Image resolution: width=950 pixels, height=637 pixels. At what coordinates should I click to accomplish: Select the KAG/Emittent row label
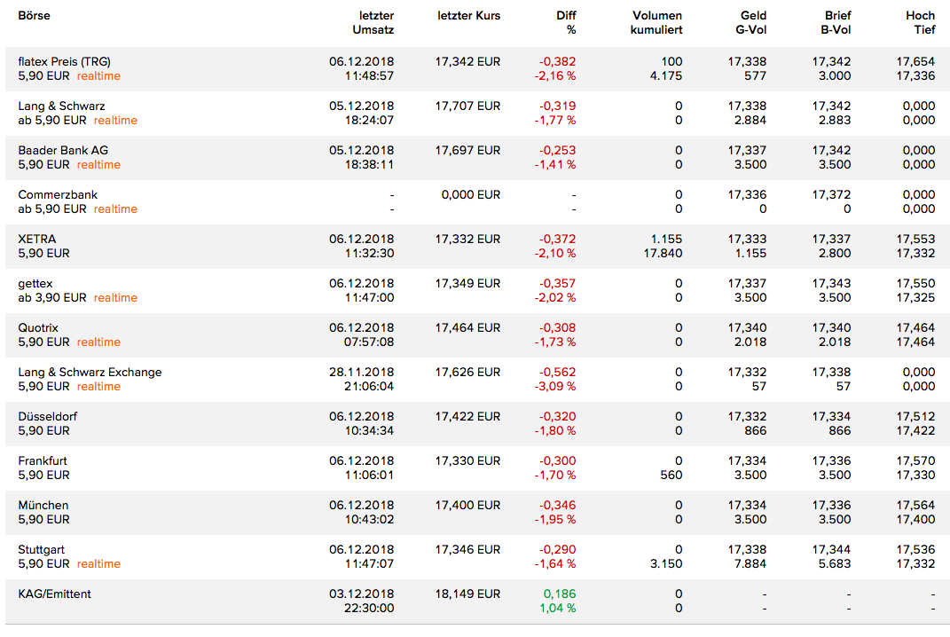click(54, 594)
